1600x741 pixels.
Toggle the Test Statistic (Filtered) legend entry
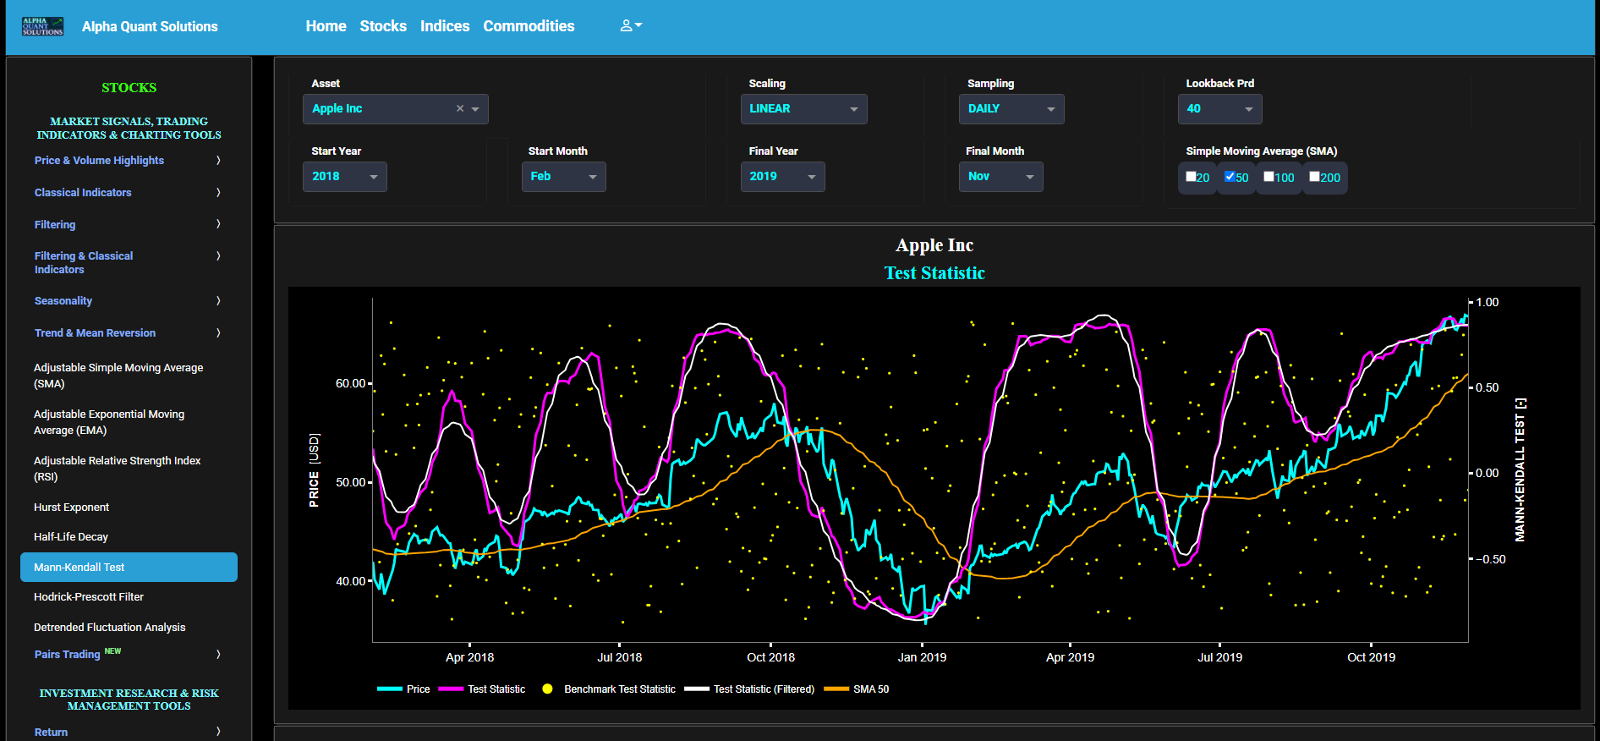[x=749, y=689]
